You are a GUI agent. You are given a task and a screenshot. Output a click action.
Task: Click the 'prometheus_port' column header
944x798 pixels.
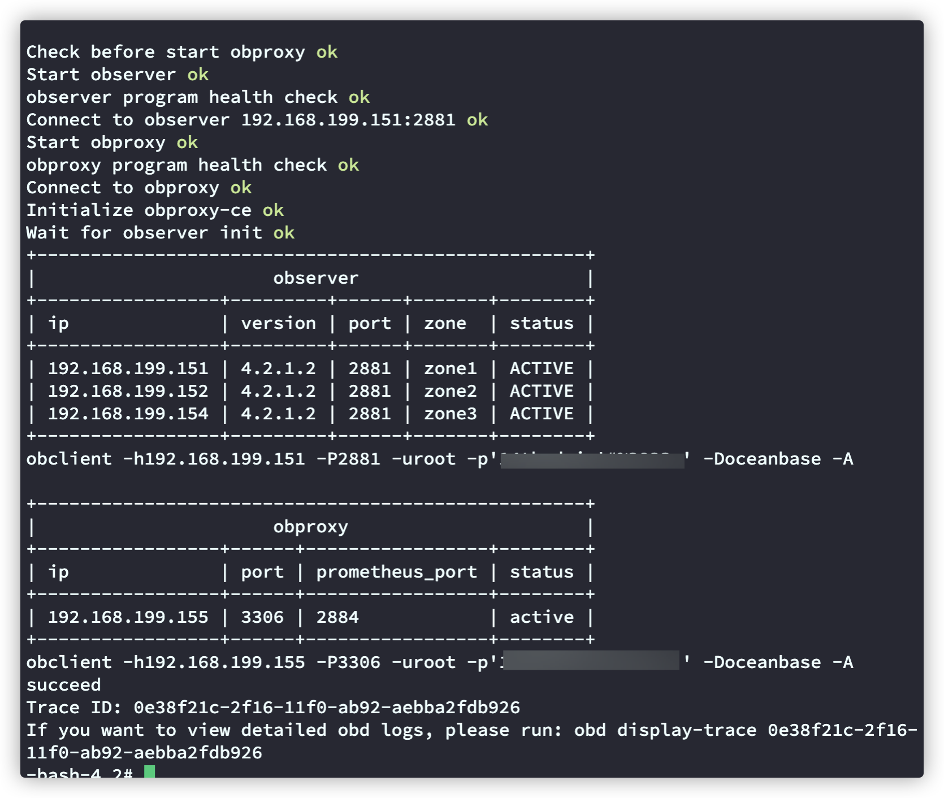point(397,573)
